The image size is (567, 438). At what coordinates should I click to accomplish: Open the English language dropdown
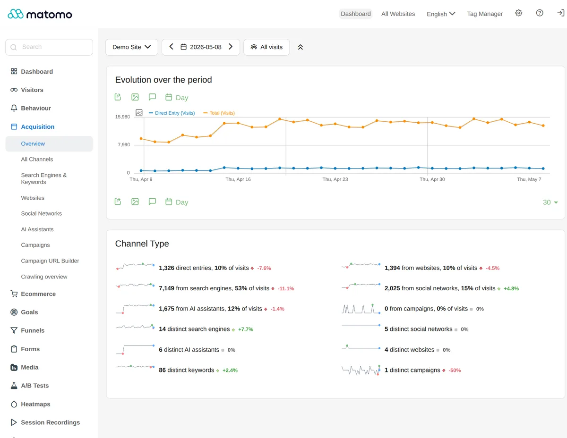441,14
